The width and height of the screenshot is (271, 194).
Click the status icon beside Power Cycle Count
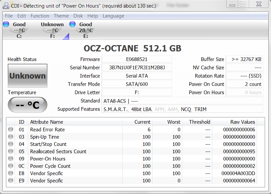11,166
